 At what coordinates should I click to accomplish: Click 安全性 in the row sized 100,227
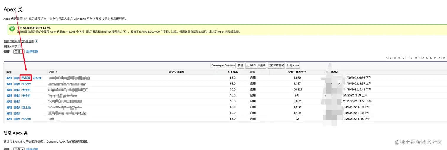[27, 90]
